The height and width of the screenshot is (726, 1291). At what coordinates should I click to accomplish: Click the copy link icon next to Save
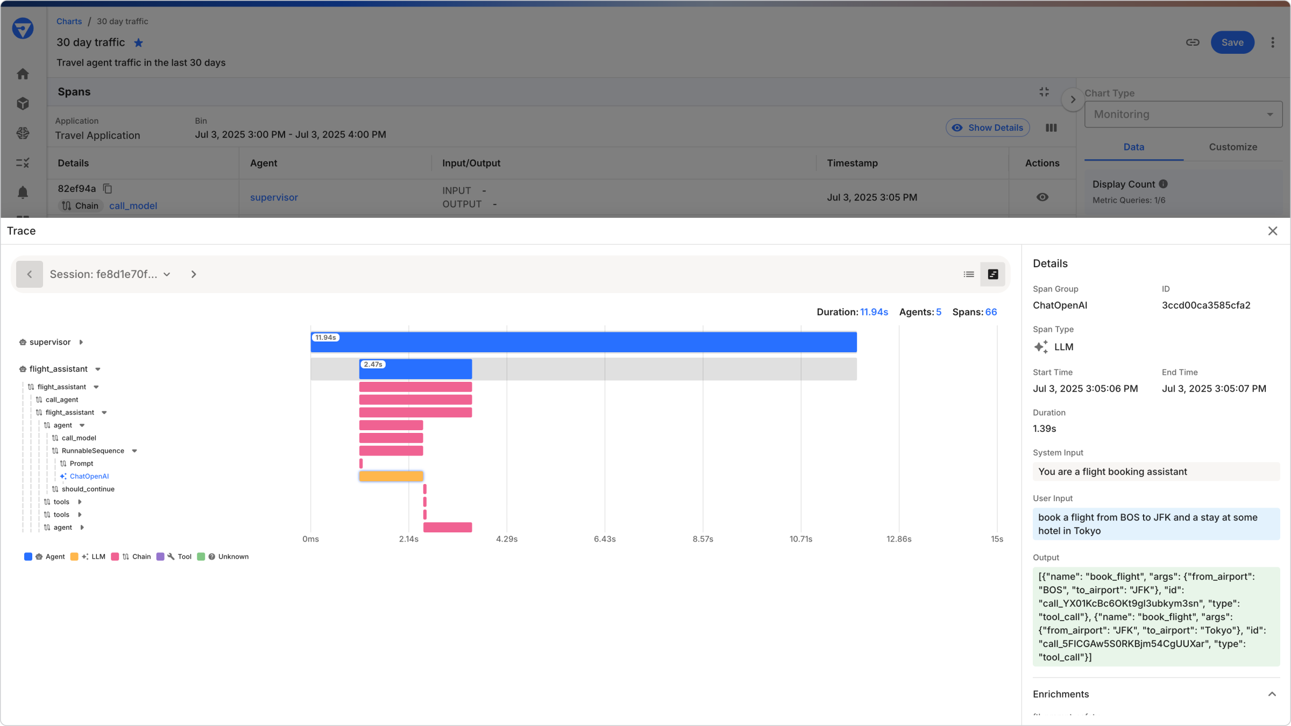click(1193, 42)
